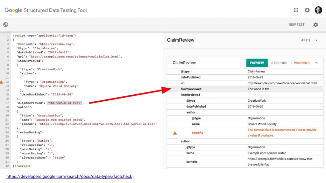The width and height of the screenshot is (326, 183).
Task: Open the developers.google.com factcheck link
Action: click(x=69, y=176)
